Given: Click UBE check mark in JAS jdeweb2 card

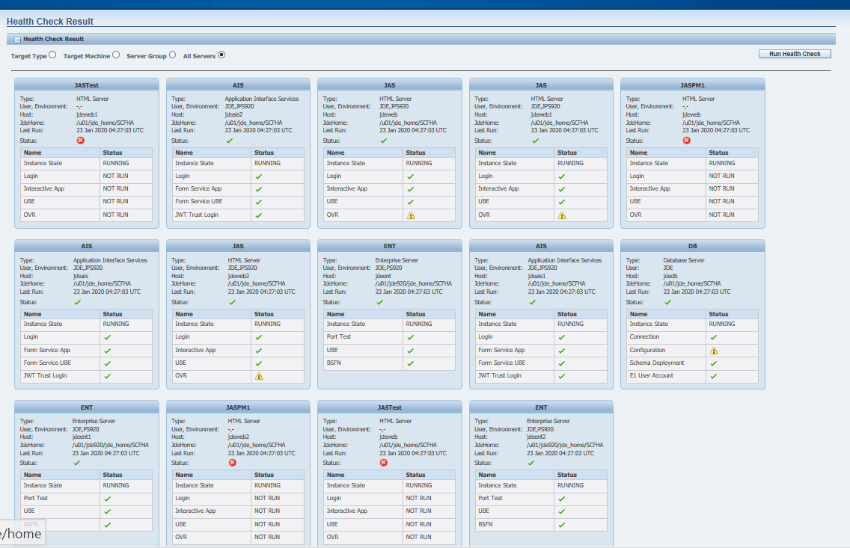Looking at the screenshot, I should (259, 363).
